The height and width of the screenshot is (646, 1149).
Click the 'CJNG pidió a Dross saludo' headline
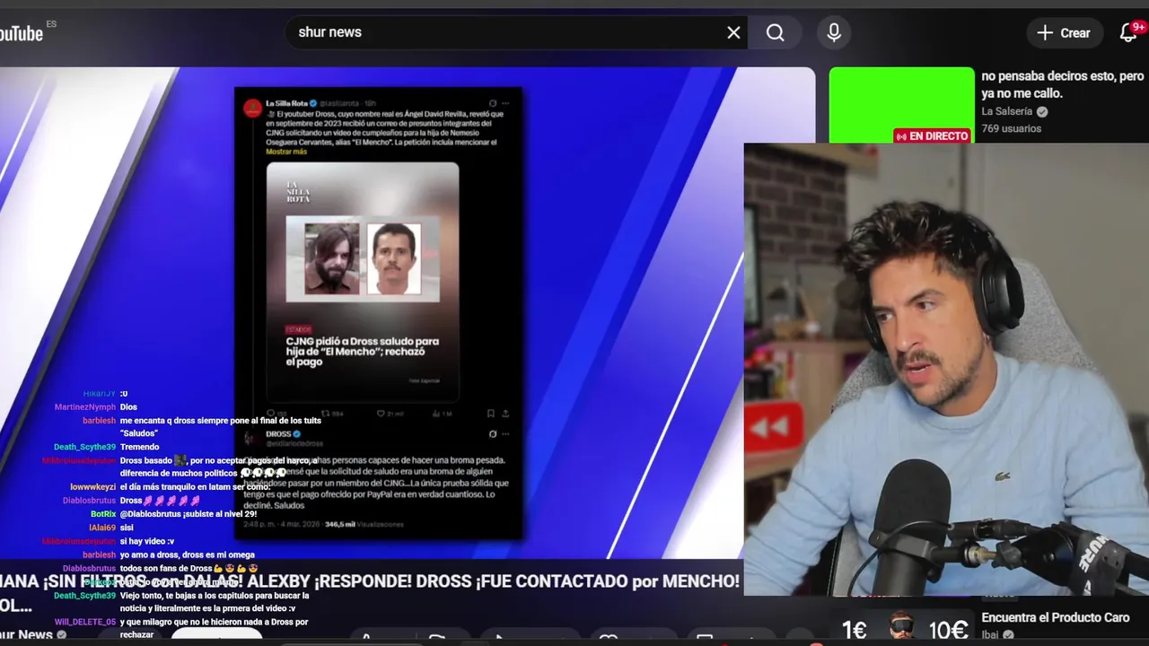363,352
